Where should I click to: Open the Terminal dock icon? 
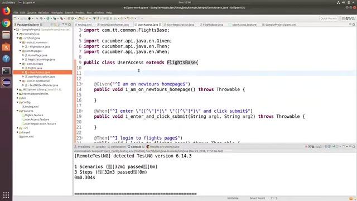[6, 71]
